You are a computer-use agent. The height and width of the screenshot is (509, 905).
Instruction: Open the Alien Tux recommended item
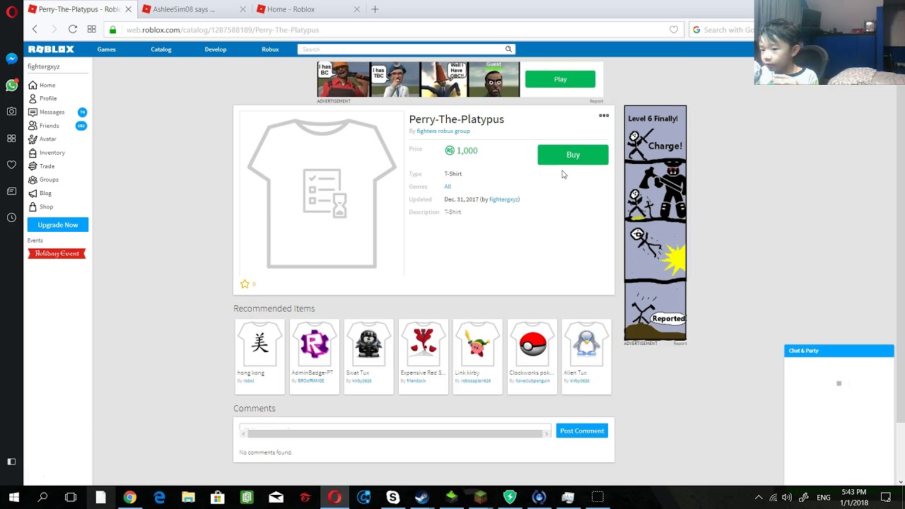pos(586,356)
